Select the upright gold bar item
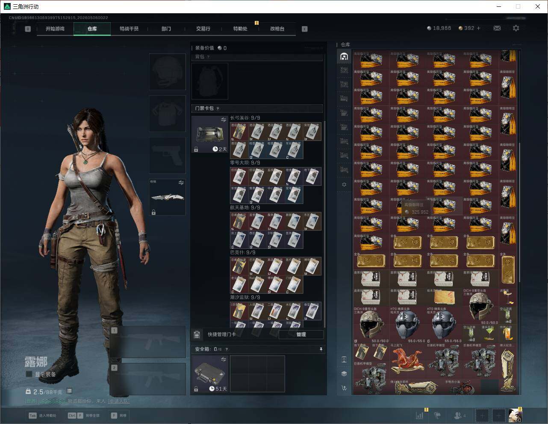The image size is (548, 424). point(508,269)
